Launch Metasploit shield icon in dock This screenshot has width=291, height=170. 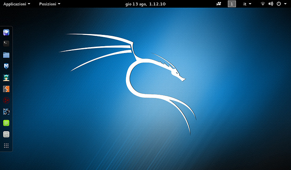pos(6,66)
